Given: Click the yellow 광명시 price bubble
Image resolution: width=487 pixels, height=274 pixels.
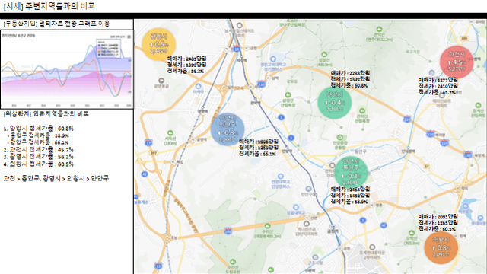Looking at the screenshot, I should (x=159, y=44).
